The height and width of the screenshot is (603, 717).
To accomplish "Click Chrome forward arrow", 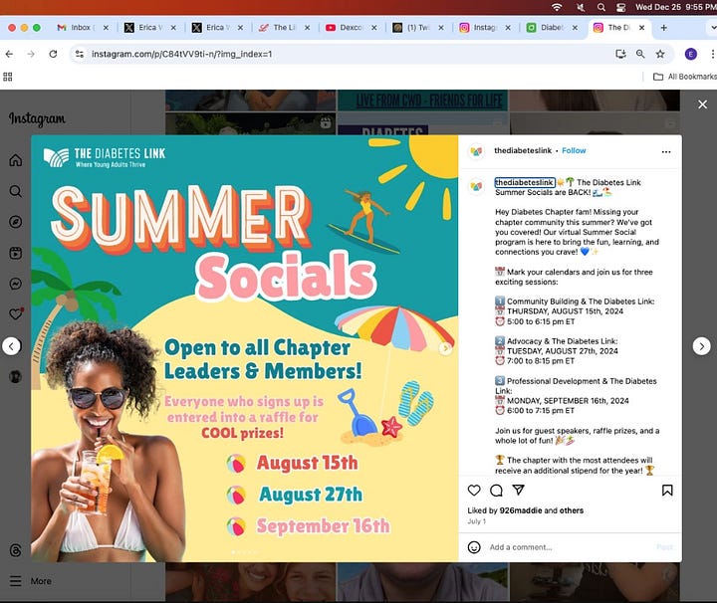I will point(31,54).
